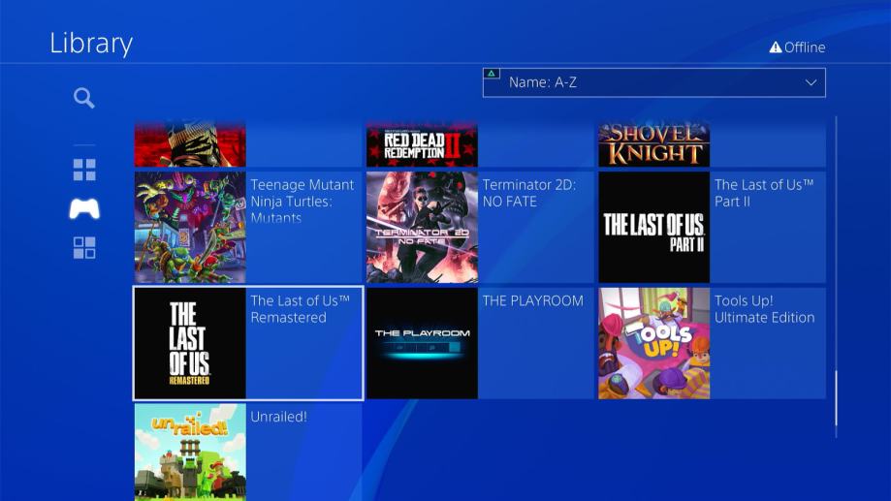Click the Library heading
The height and width of the screenshot is (501, 891).
[91, 44]
